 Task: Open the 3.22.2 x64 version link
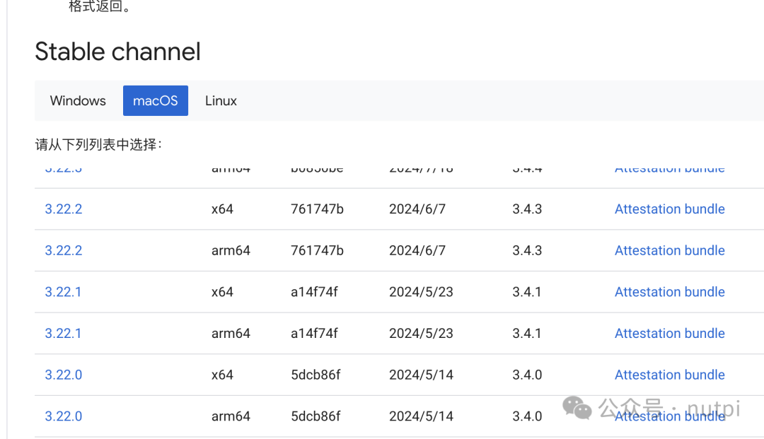tap(64, 209)
